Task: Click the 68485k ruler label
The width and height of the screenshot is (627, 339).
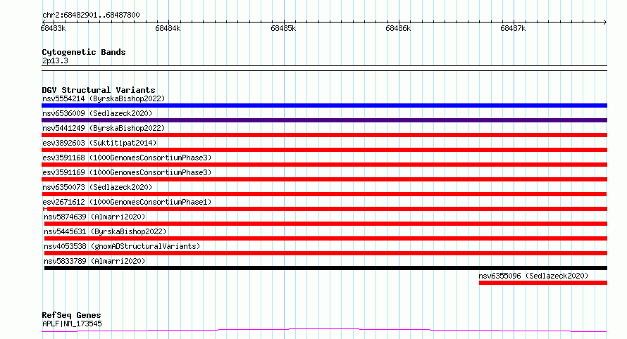Action: click(x=283, y=28)
